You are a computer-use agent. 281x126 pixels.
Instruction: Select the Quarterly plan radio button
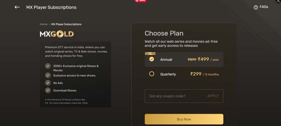(x=151, y=74)
